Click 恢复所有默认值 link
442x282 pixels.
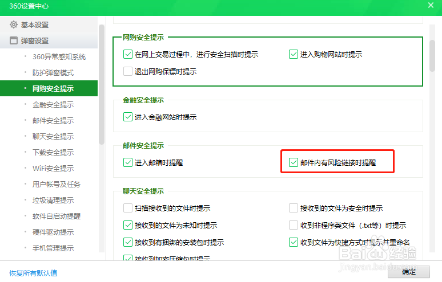pyautogui.click(x=33, y=273)
